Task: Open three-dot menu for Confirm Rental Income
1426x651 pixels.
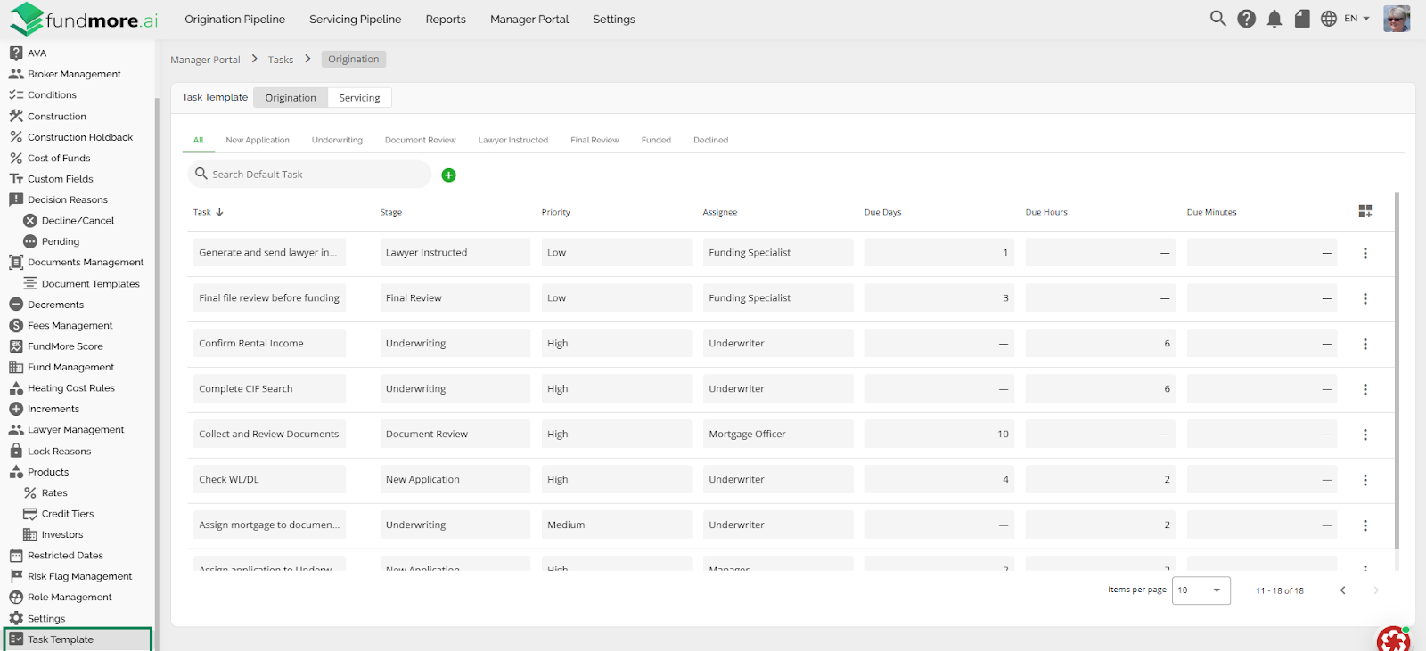Action: pos(1365,344)
